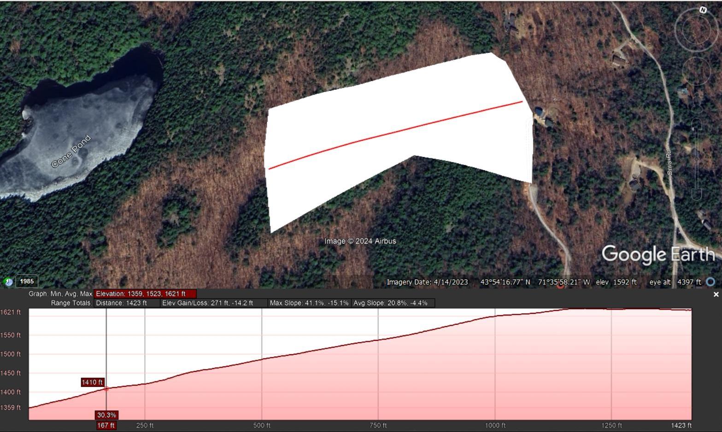Click the Range Totals label
Viewport: 722px width, 432px height.
(x=71, y=303)
